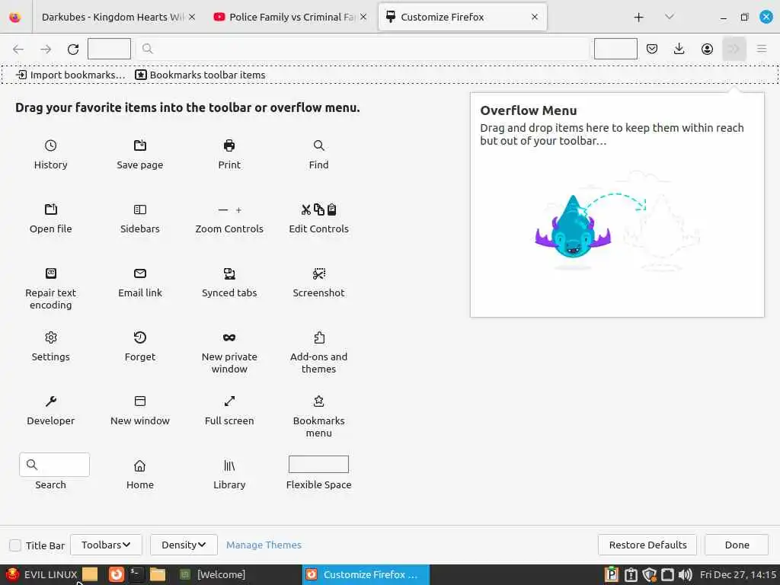Open a new tab with plus button

click(x=639, y=18)
